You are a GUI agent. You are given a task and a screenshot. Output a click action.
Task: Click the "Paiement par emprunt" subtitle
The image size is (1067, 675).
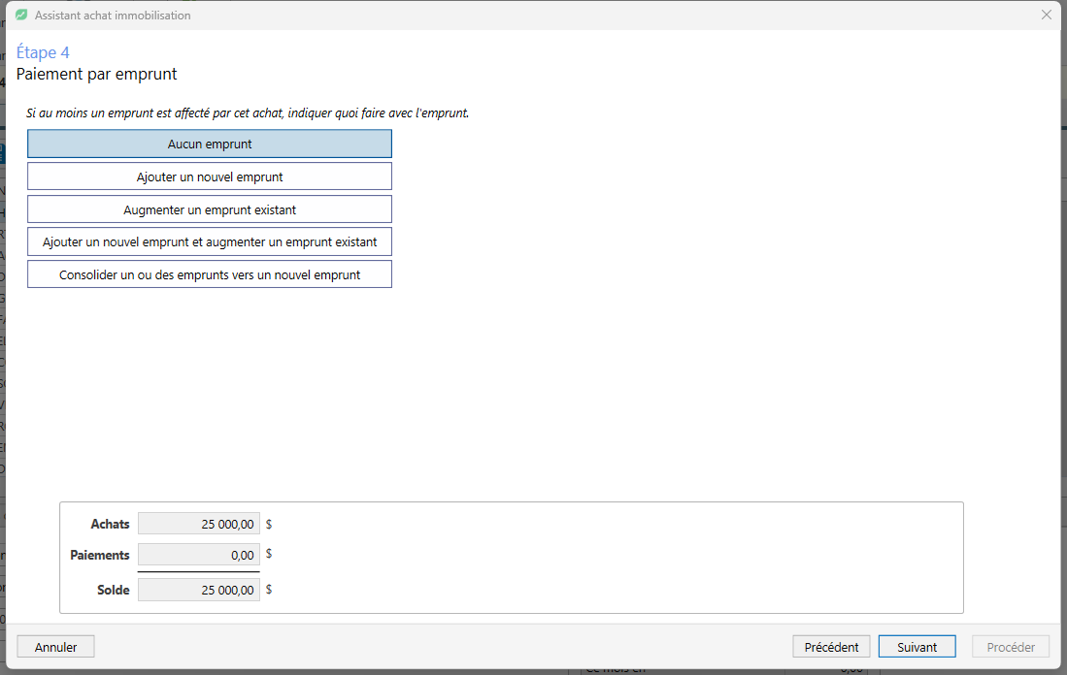tap(97, 74)
